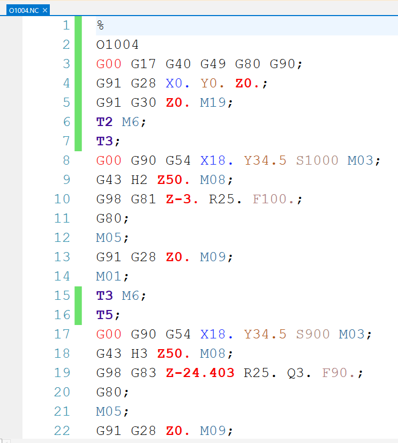Click T2 on line 6
The height and width of the screenshot is (443, 398).
(104, 122)
